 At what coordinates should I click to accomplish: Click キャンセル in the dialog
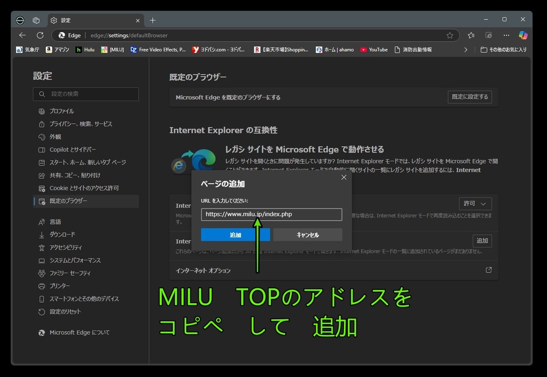click(307, 235)
